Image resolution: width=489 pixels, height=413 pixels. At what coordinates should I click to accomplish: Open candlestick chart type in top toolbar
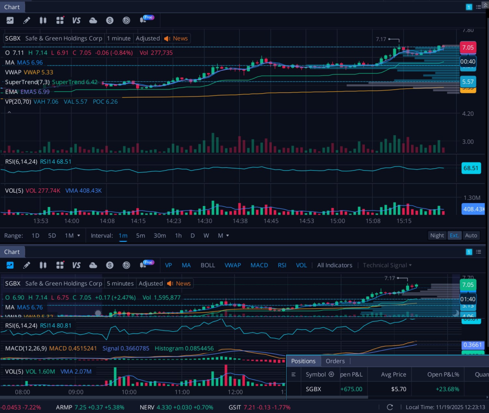43,20
